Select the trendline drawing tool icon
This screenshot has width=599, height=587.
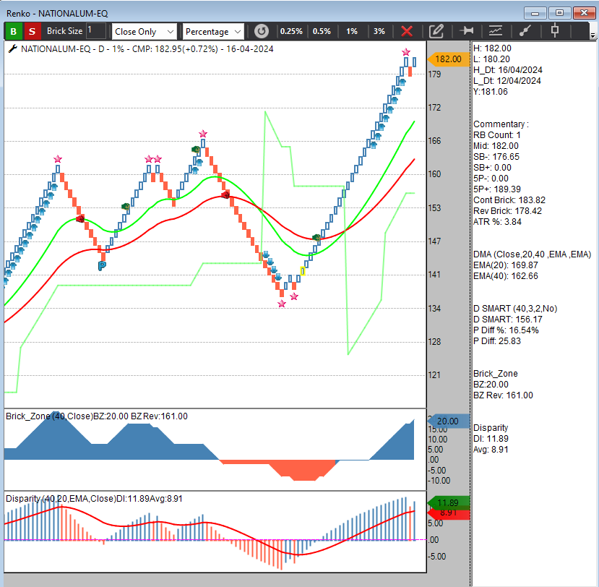[x=525, y=30]
